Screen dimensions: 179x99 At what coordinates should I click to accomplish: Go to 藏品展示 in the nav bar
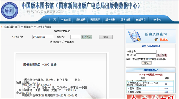click(x=95, y=20)
